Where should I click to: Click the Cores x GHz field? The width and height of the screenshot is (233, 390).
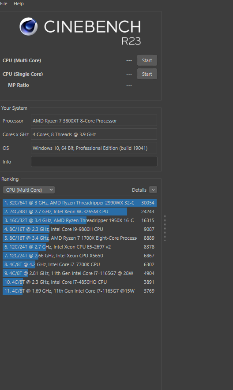pyautogui.click(x=94, y=134)
